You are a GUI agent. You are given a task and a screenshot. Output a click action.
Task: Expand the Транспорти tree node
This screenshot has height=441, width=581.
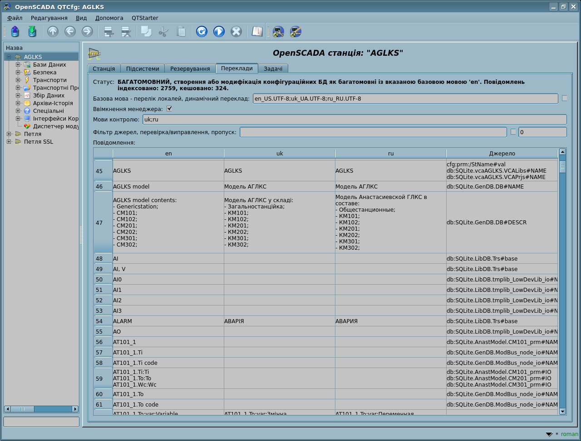click(x=18, y=80)
